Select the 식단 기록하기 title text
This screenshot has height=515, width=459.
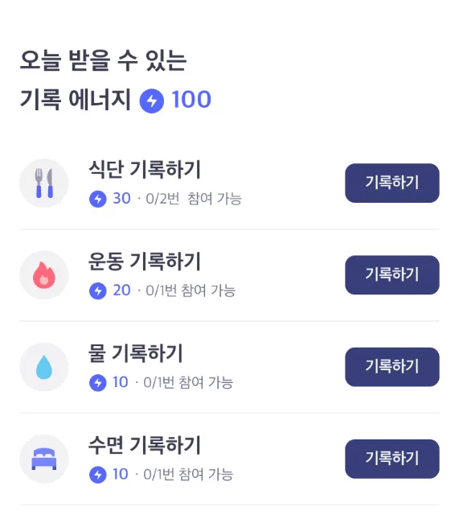click(145, 170)
